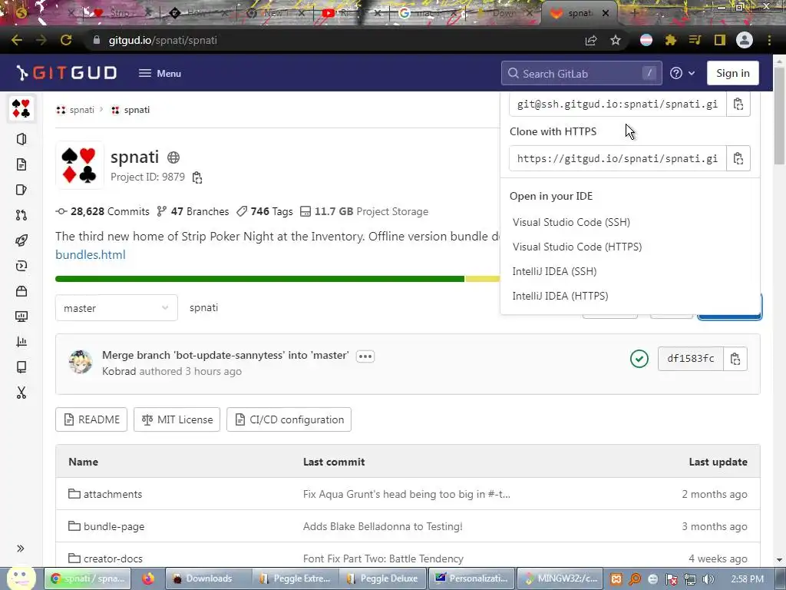The width and height of the screenshot is (786, 590).
Task: Open Adds Blake Belladonna commit link
Action: pyautogui.click(x=382, y=526)
